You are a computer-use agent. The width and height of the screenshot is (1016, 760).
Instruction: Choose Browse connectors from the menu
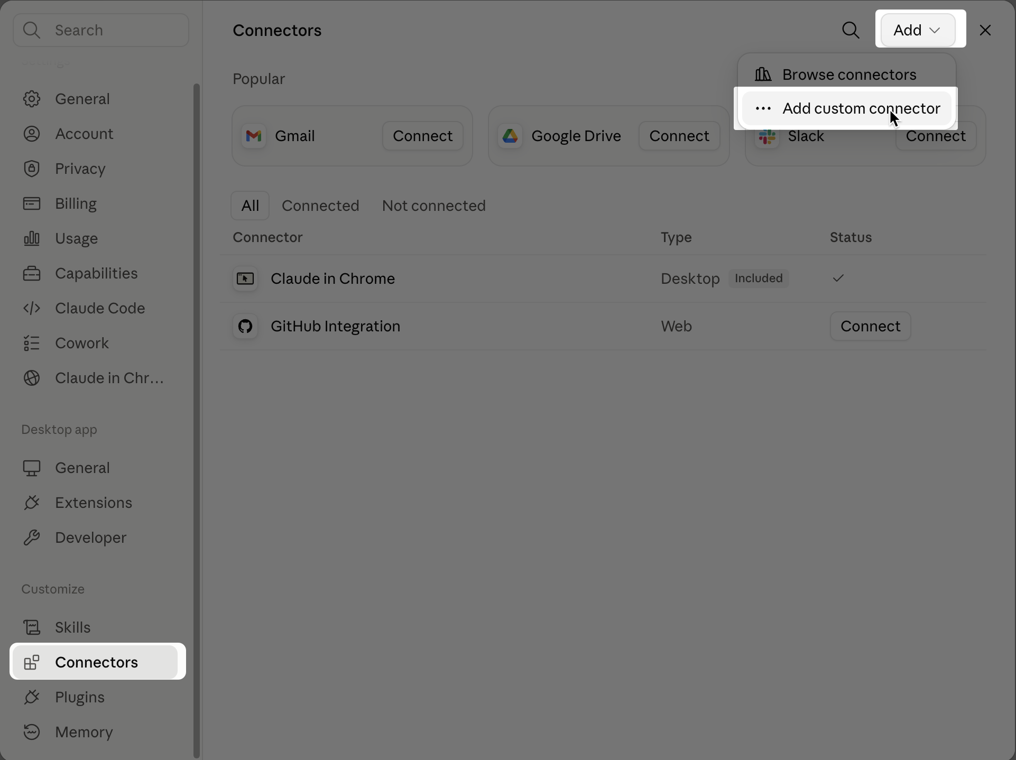point(846,75)
